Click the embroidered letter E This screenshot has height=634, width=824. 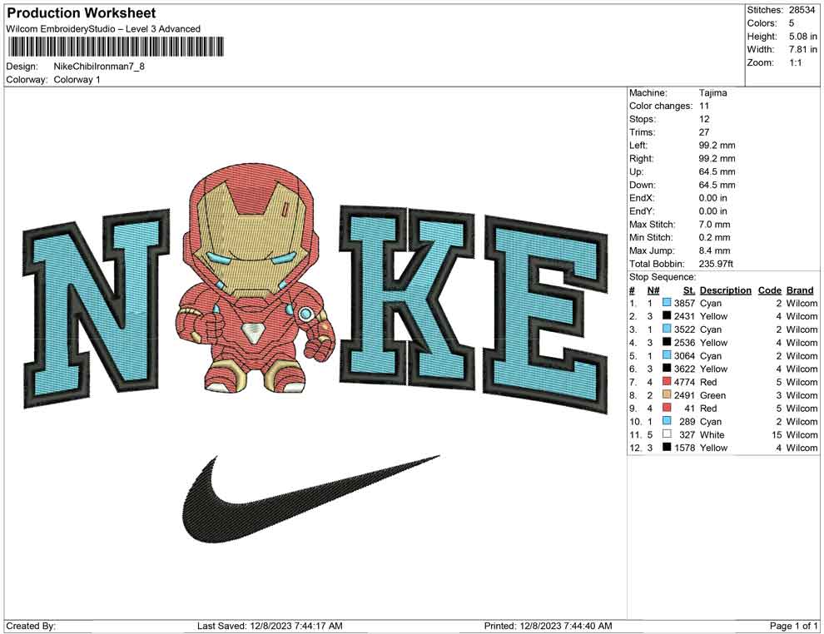545,315
